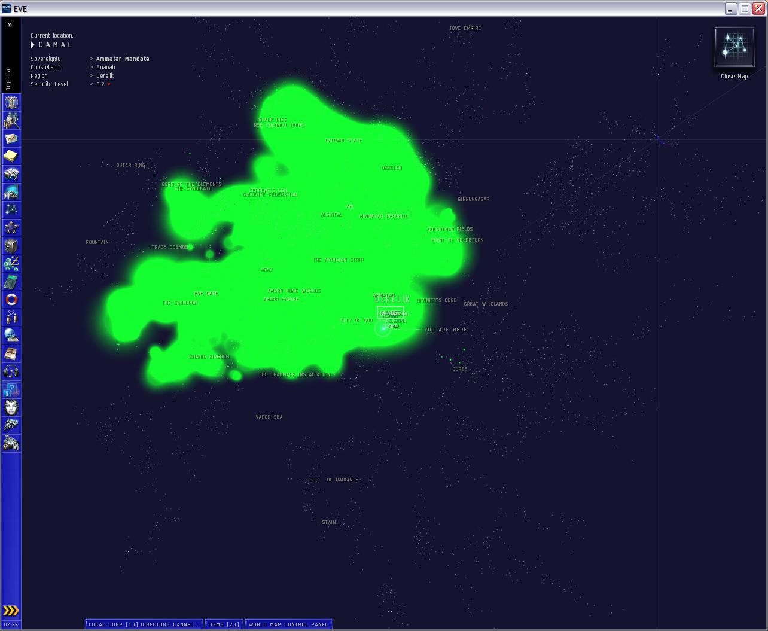Screen dimensions: 768x631
Task: Click the Close Map label
Action: pyautogui.click(x=734, y=77)
